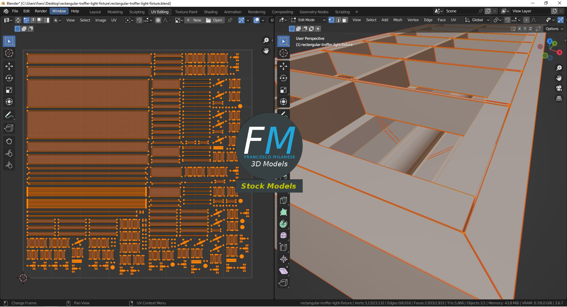Toggle UV sync selection

[18, 20]
